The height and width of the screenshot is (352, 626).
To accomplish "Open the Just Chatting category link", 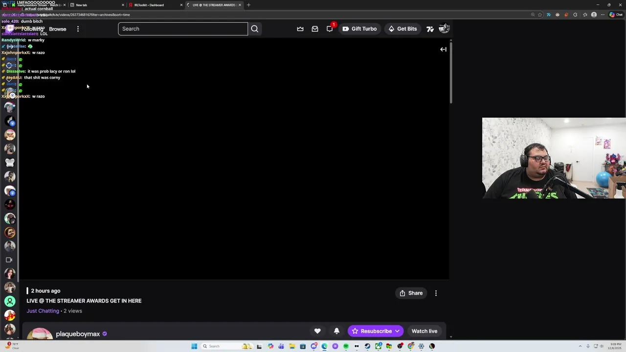I will (43, 311).
